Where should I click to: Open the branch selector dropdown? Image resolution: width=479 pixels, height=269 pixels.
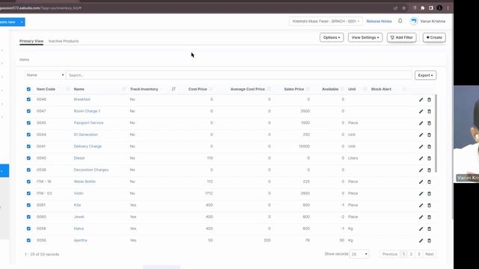pyautogui.click(x=326, y=22)
